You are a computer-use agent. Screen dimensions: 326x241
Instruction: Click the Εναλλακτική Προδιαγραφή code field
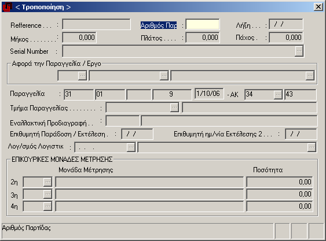point(123,121)
